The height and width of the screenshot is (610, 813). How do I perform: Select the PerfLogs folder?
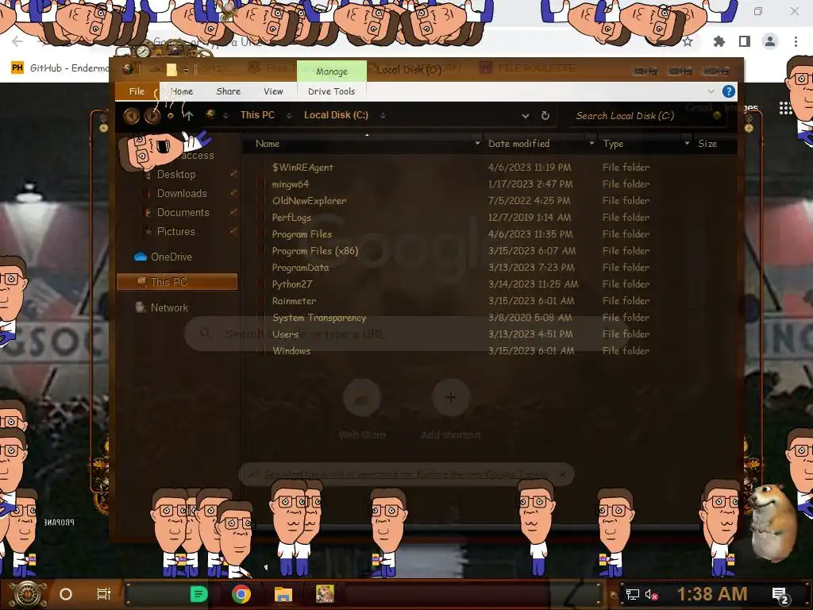coord(291,218)
